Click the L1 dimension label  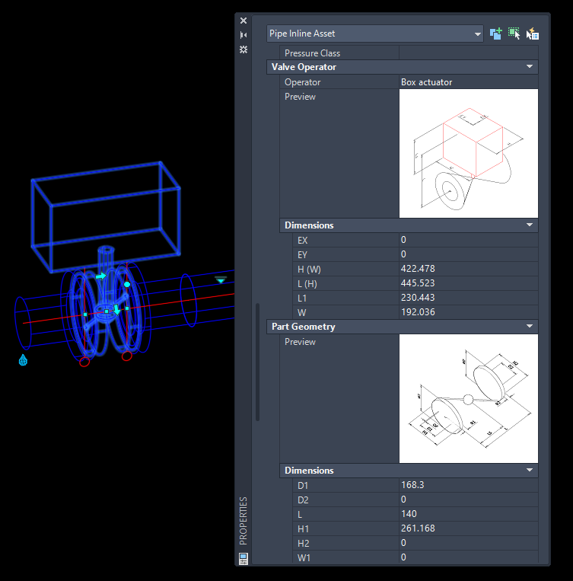[x=302, y=298]
